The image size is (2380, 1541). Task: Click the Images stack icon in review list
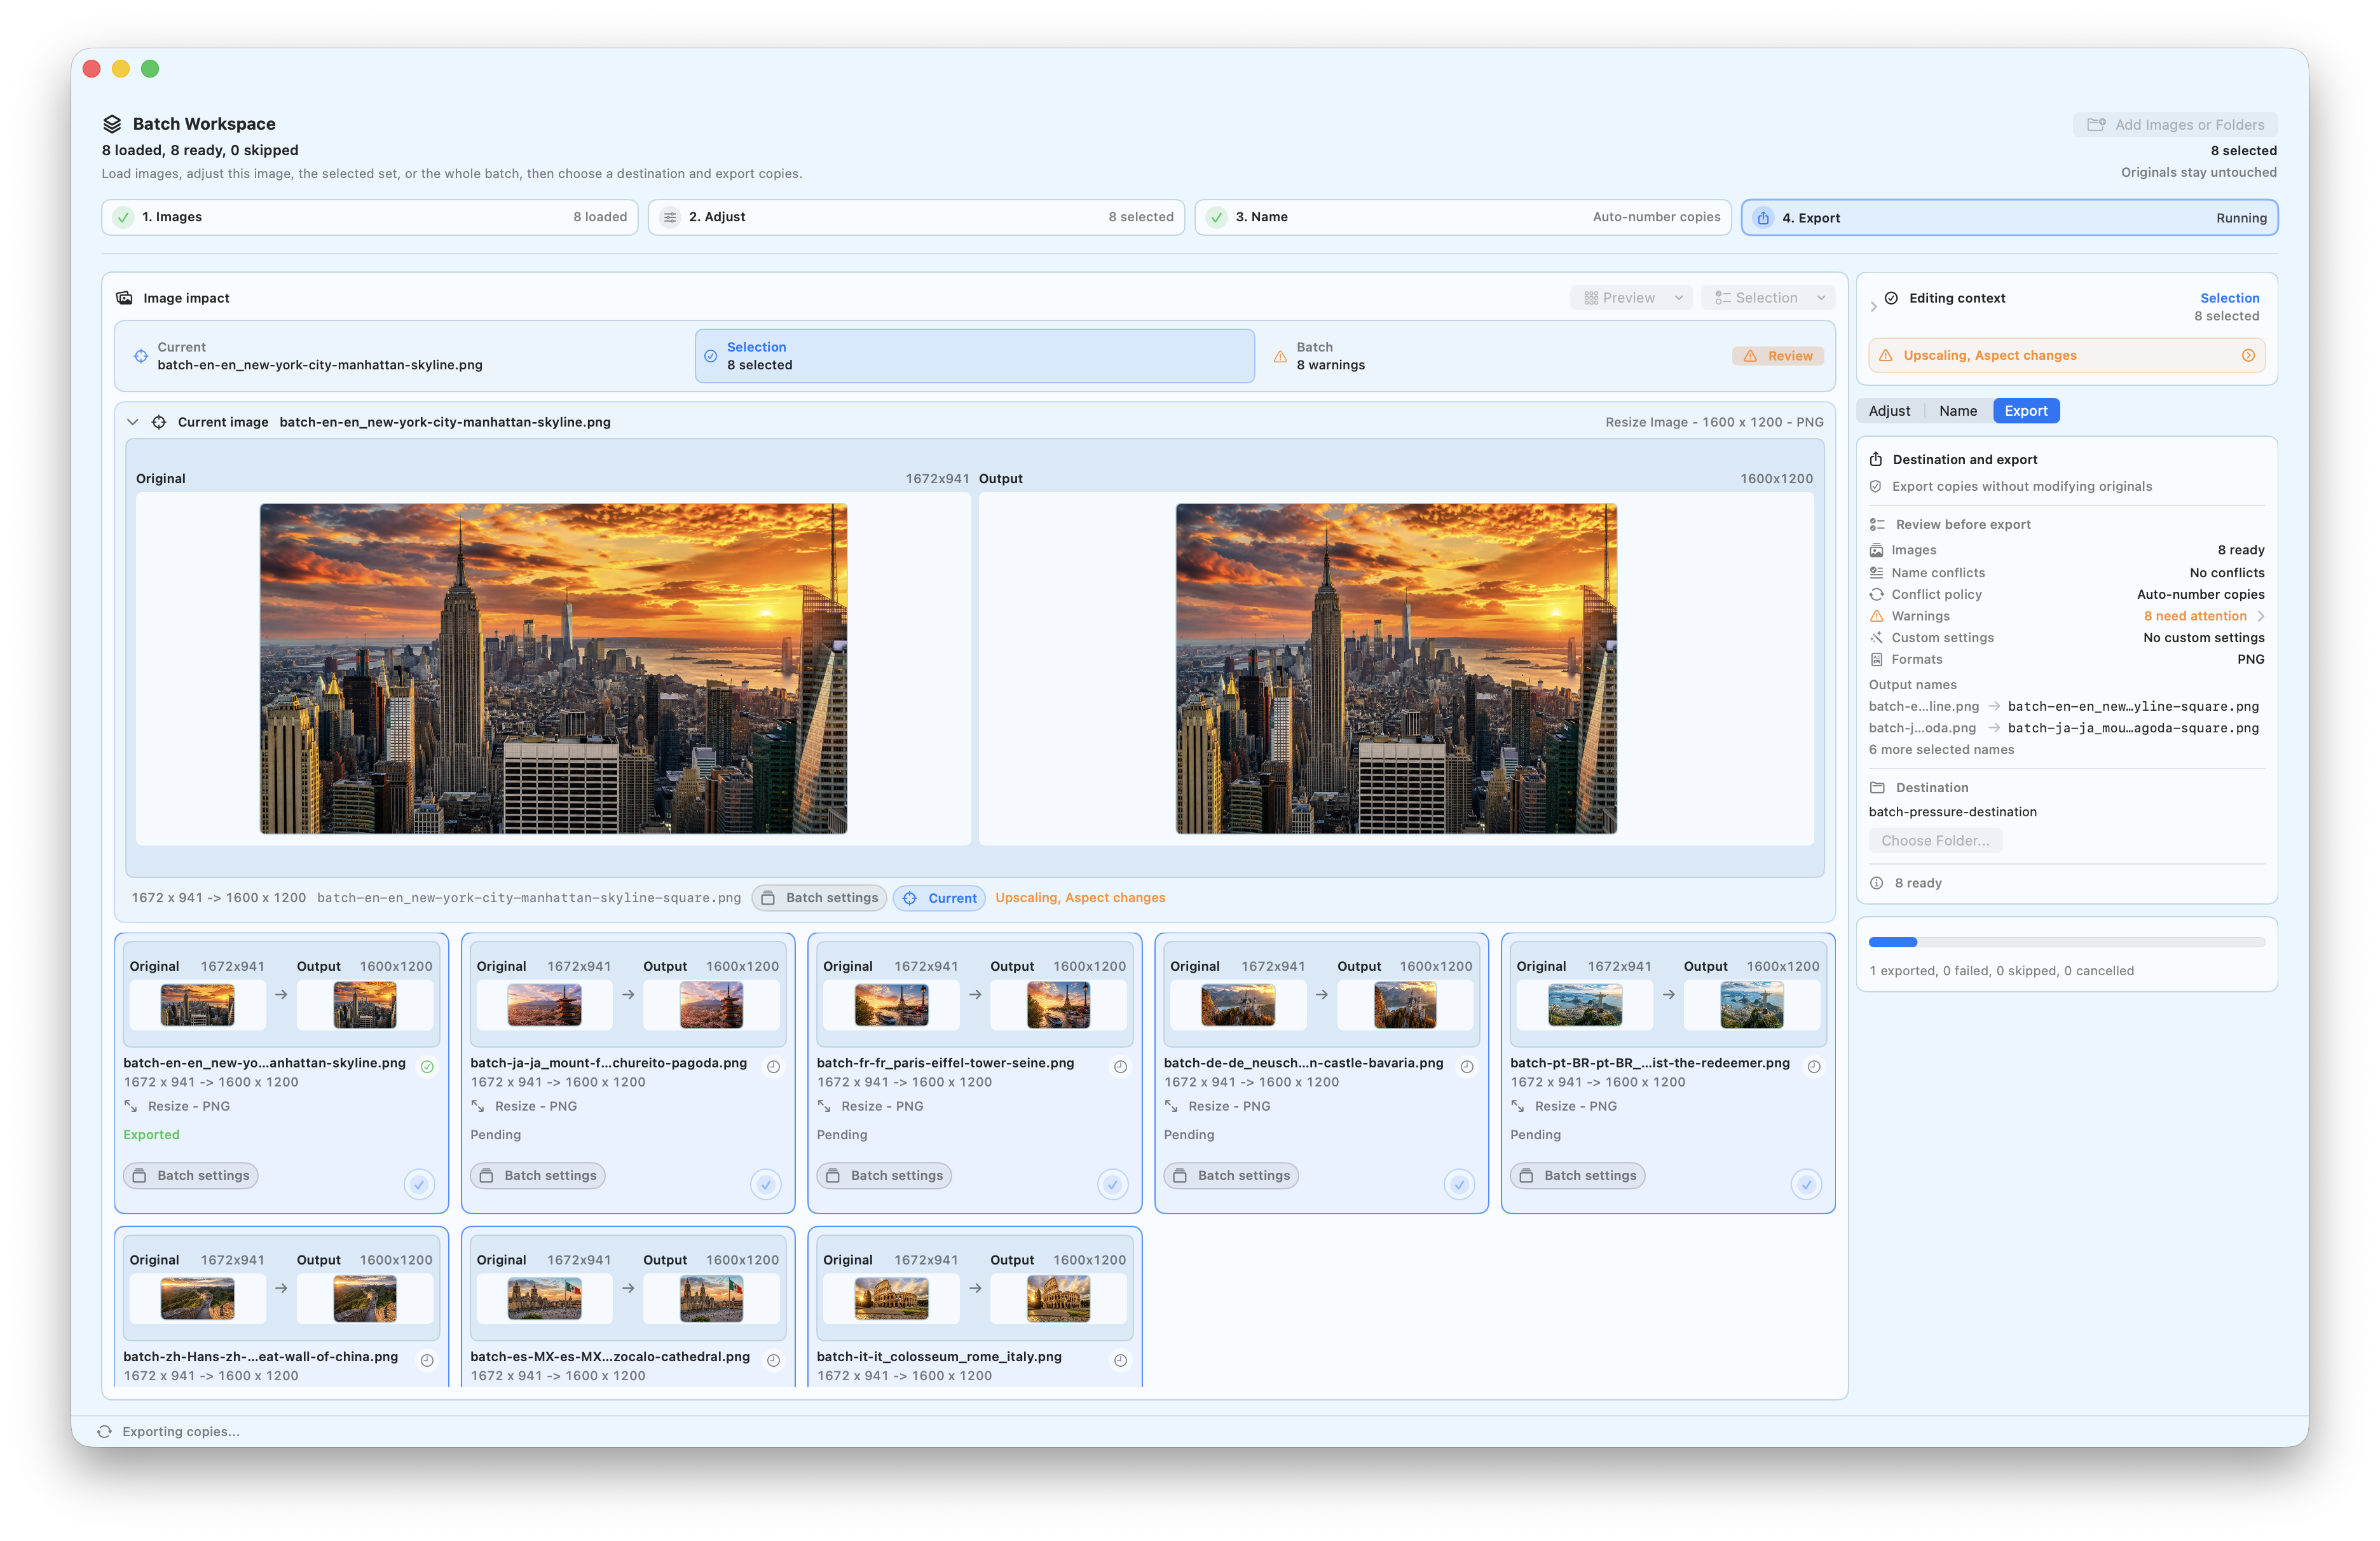pos(1876,550)
